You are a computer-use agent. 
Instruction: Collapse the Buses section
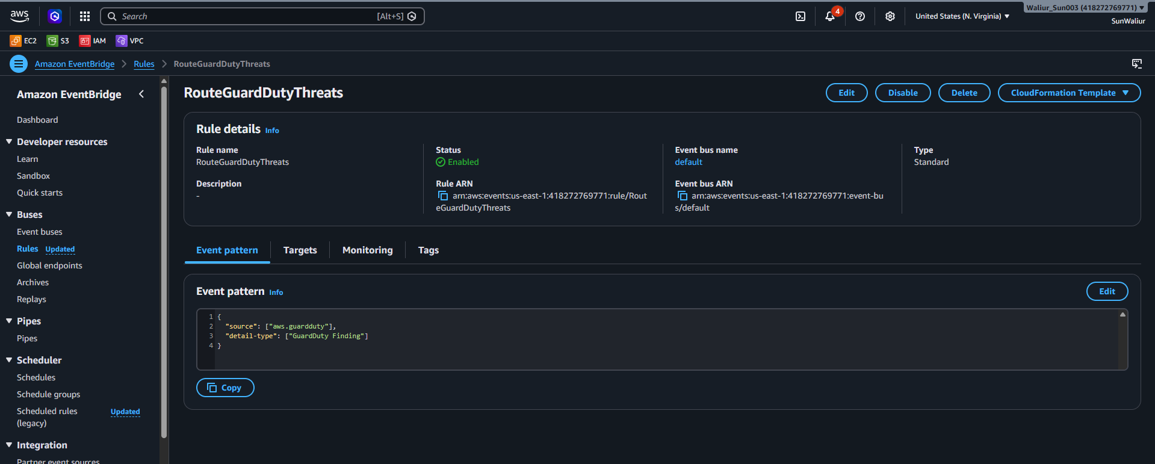9,214
